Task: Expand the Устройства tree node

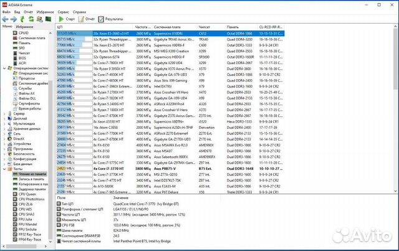Action: point(4,144)
